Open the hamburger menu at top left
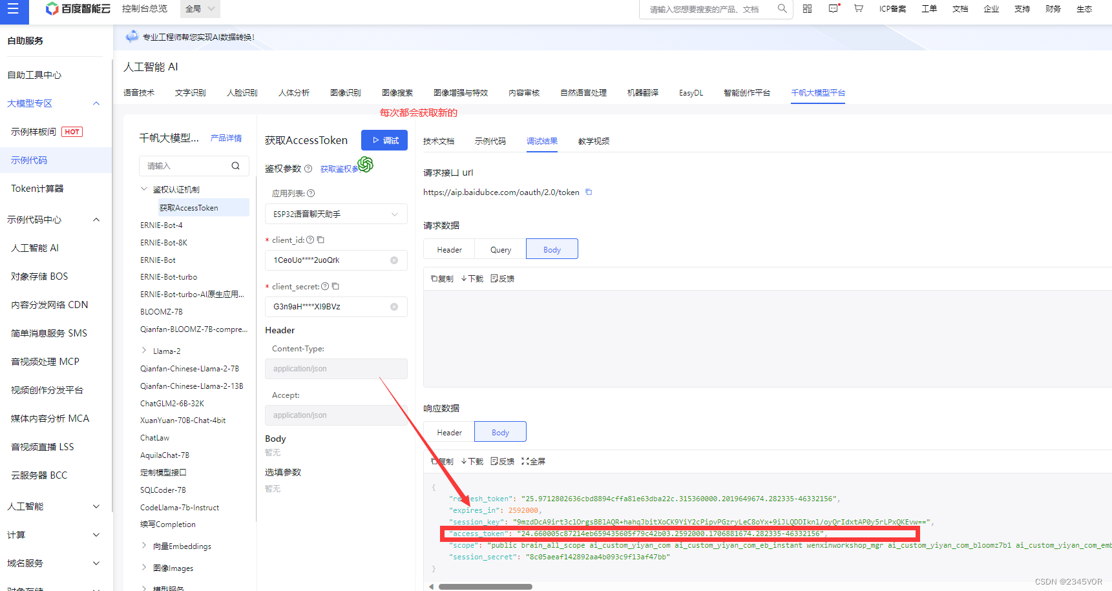Viewport: 1112px width, 591px height. point(13,10)
